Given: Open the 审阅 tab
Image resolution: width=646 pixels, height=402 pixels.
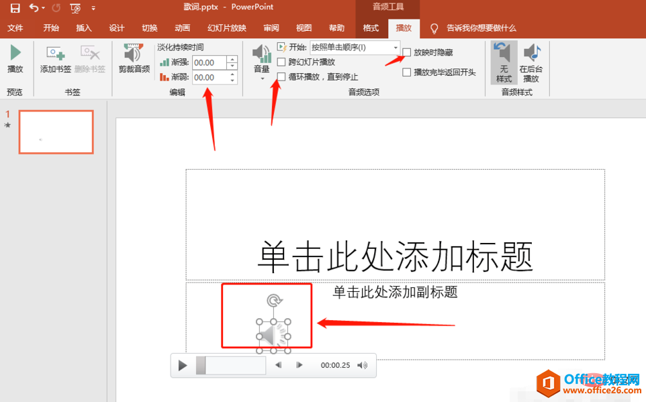Looking at the screenshot, I should [271, 28].
